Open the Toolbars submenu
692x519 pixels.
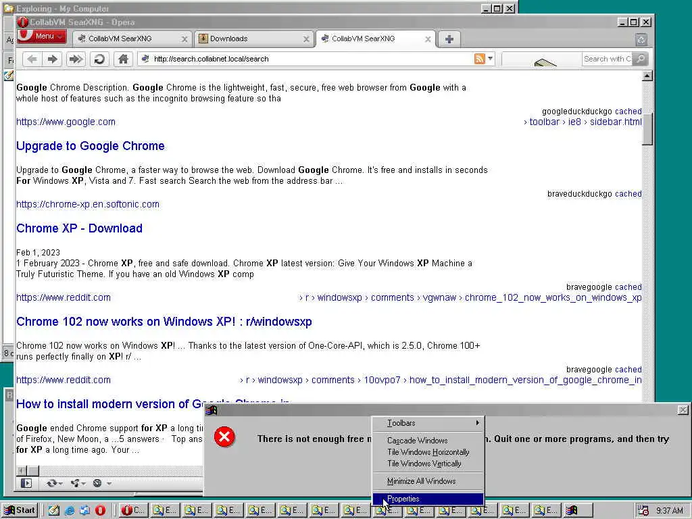[428, 423]
